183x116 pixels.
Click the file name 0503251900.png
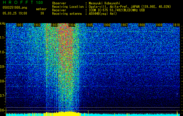pyautogui.click(x=15, y=8)
